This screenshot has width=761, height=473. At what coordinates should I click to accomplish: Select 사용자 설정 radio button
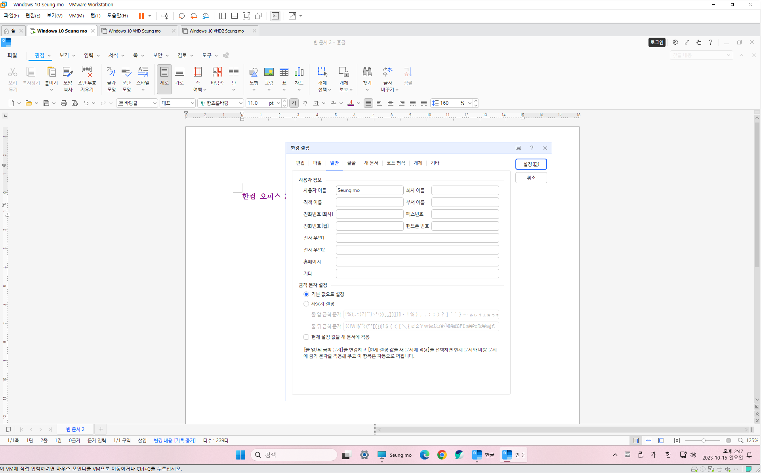pos(306,304)
